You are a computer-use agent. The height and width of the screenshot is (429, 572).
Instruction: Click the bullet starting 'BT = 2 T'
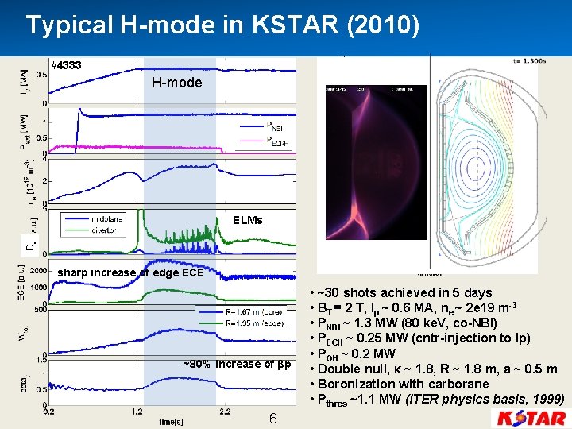[x=413, y=308]
